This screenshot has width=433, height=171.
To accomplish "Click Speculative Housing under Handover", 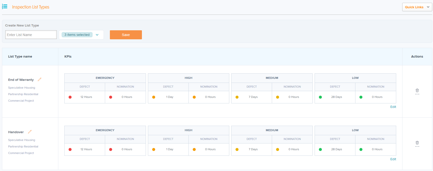I will (22, 140).
